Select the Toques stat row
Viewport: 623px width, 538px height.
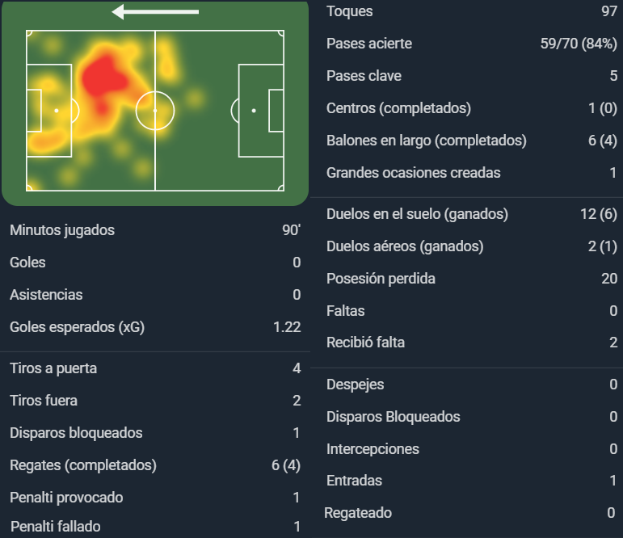pyautogui.click(x=472, y=11)
